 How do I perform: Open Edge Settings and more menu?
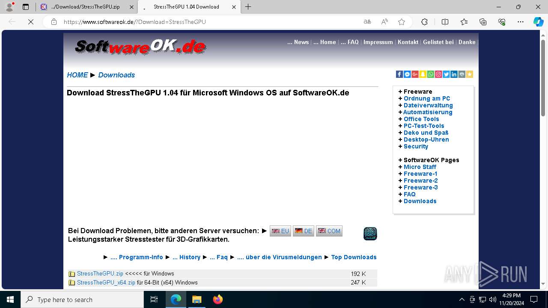[x=521, y=22]
